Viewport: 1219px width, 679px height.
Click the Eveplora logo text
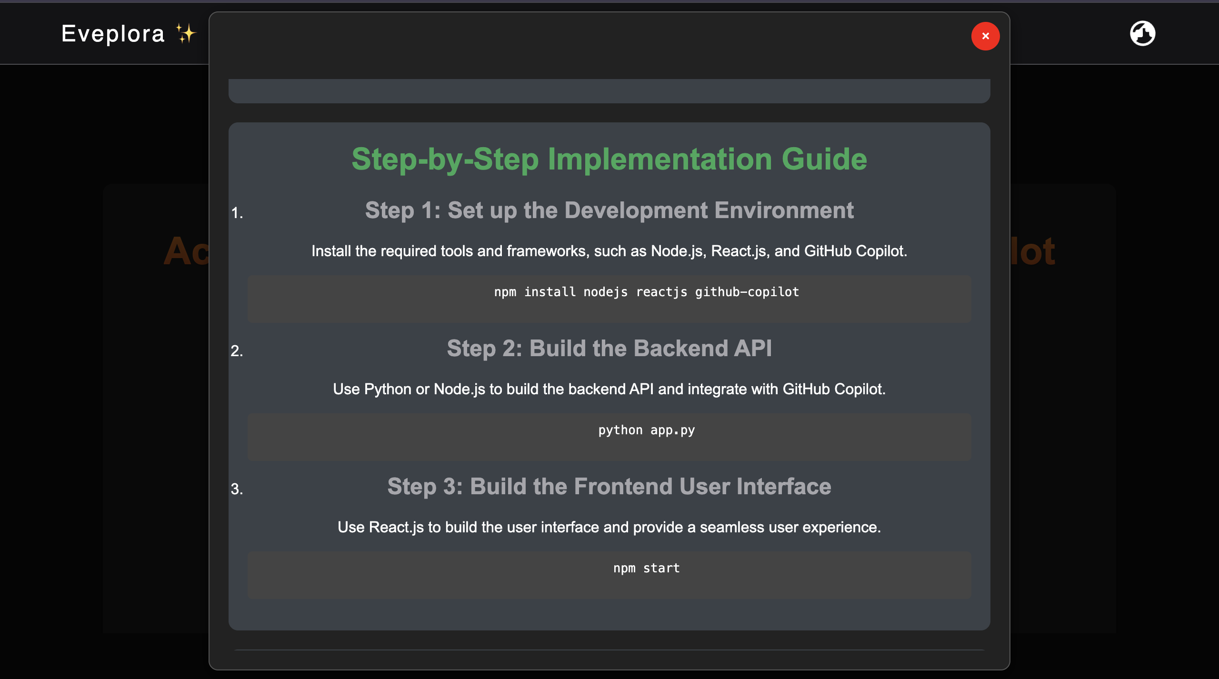click(113, 34)
